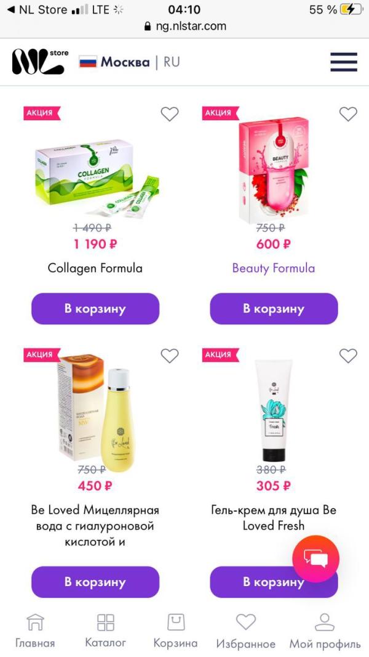Open Мой профиль profile icon
The image size is (369, 657).
[x=325, y=630]
